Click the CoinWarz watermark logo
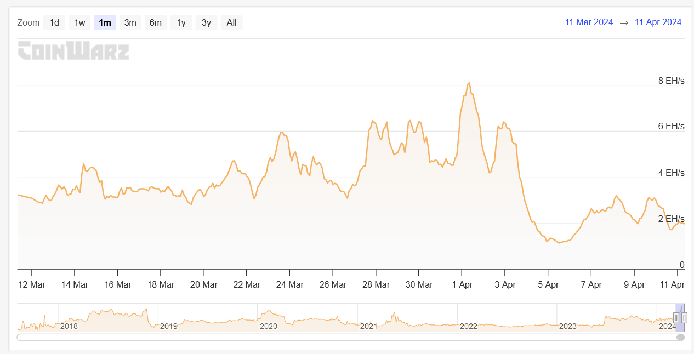 tap(73, 51)
